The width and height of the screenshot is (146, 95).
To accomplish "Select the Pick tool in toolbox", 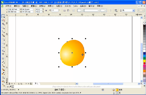I will coord(3,16).
